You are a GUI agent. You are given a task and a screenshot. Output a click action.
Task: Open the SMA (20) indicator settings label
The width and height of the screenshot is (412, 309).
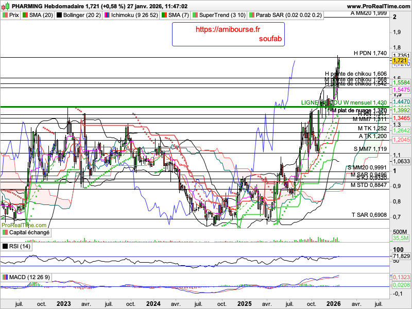(41, 15)
